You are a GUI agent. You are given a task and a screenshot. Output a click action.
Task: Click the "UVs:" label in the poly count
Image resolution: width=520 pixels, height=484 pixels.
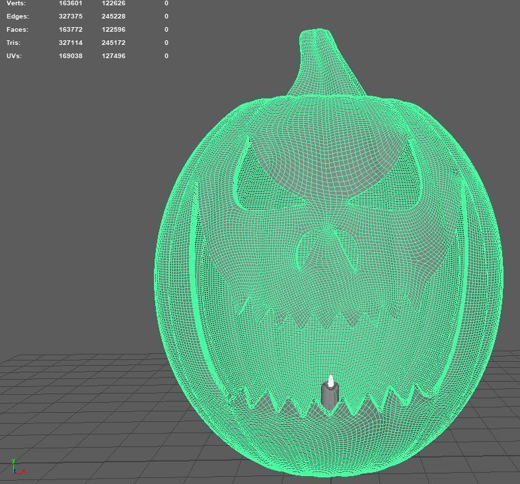pos(14,56)
